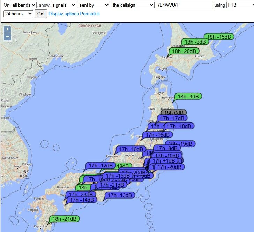Click the Go! button
254x232 pixels.
coord(41,14)
